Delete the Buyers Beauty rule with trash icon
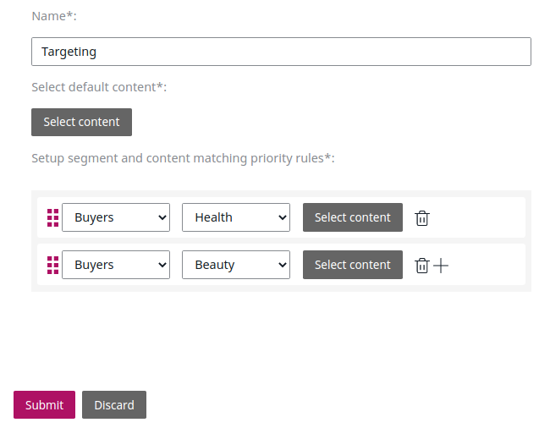 pyautogui.click(x=422, y=265)
